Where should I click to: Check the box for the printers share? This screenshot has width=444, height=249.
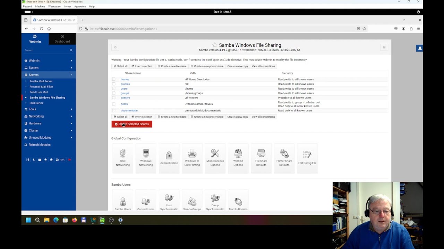coord(113,98)
